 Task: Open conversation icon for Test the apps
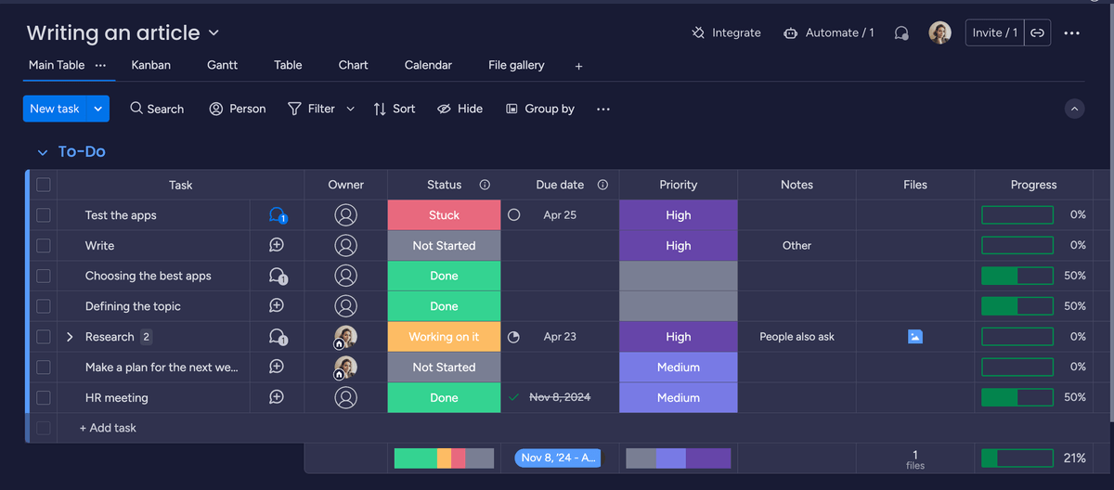(x=277, y=215)
